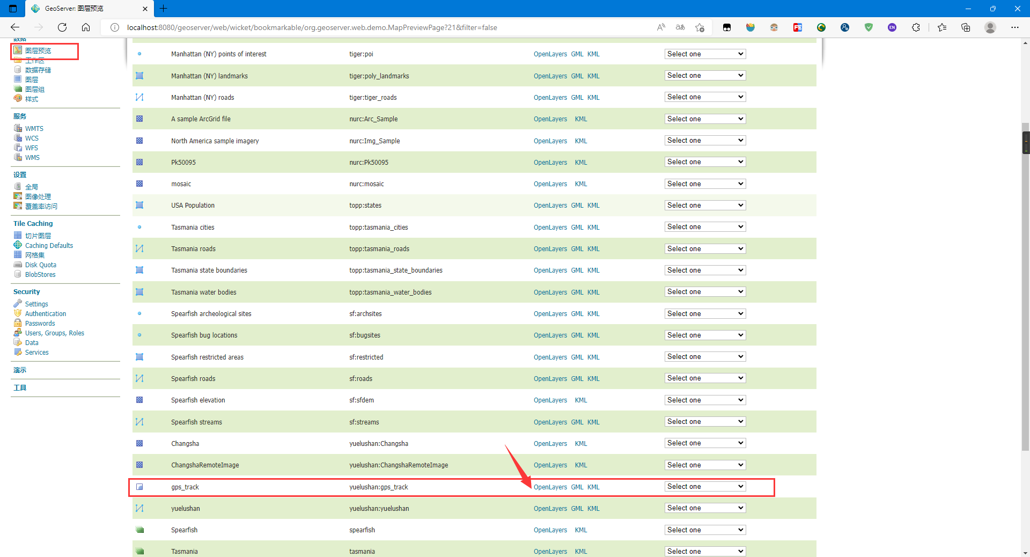The width and height of the screenshot is (1030, 557).
Task: Click the Users, Groups, Roles icon
Action: (x=18, y=333)
